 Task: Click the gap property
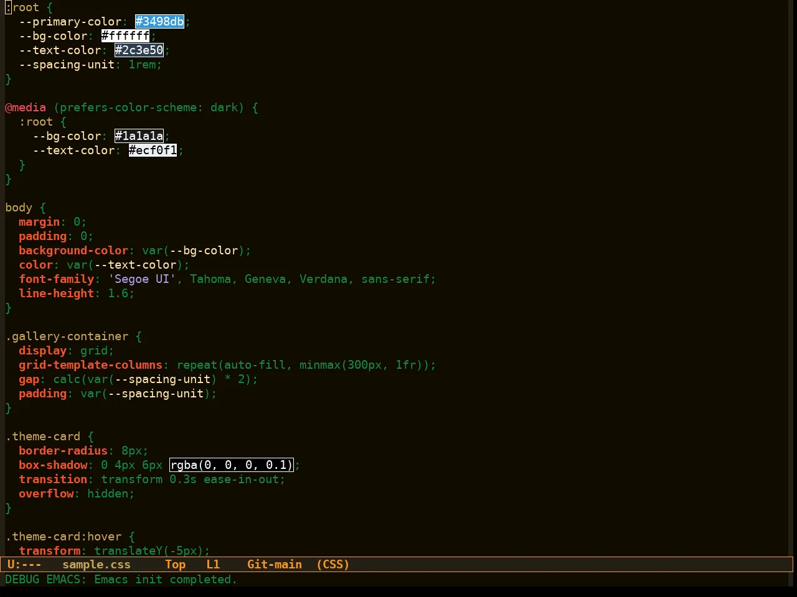coord(29,379)
